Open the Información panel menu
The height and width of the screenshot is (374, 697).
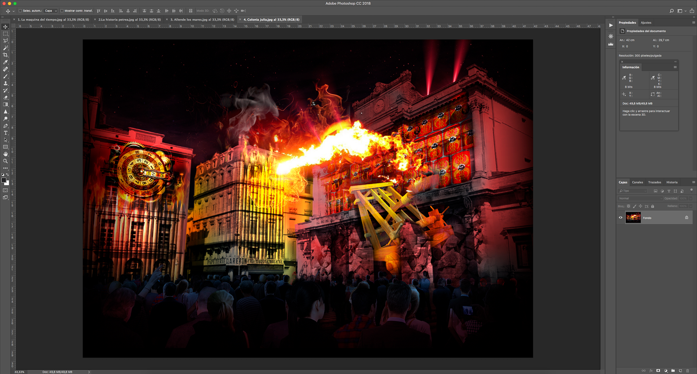click(x=675, y=67)
